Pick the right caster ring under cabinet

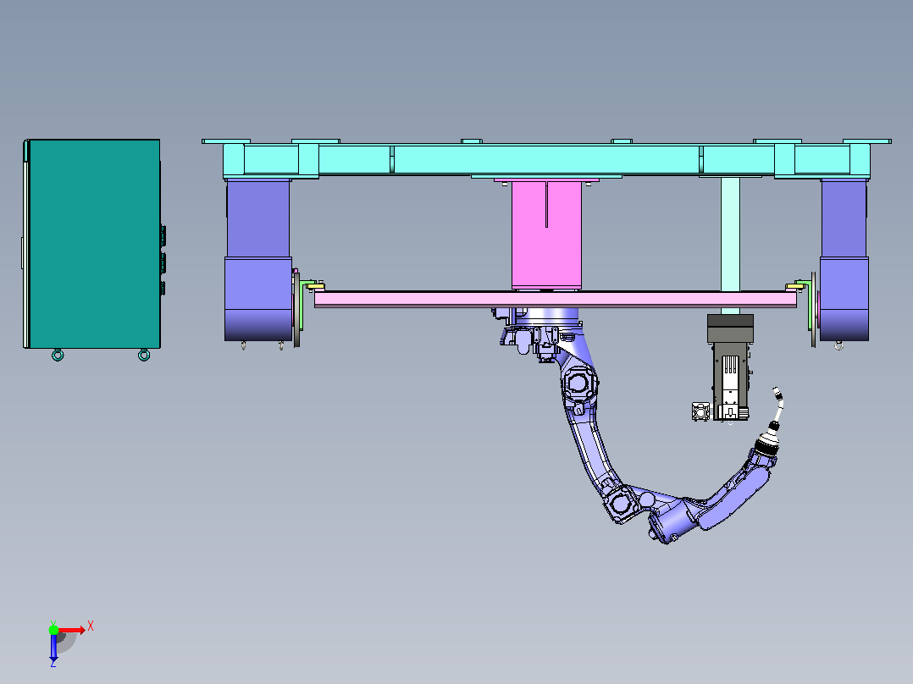[x=144, y=355]
